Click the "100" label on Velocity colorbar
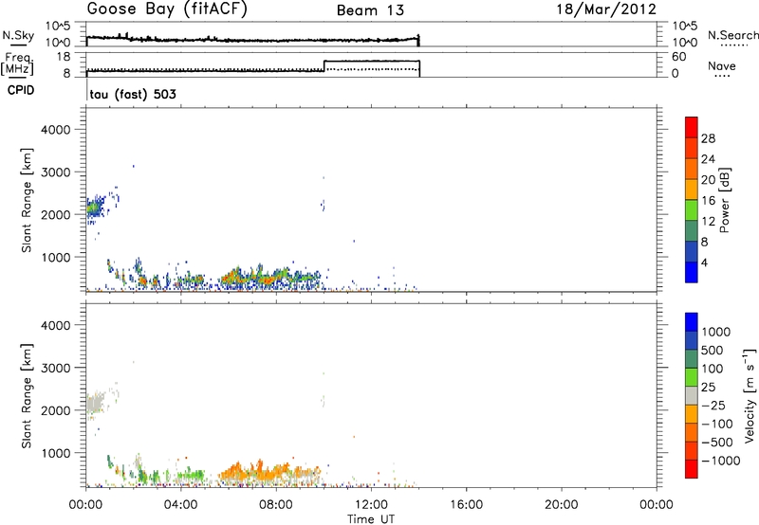 point(713,369)
